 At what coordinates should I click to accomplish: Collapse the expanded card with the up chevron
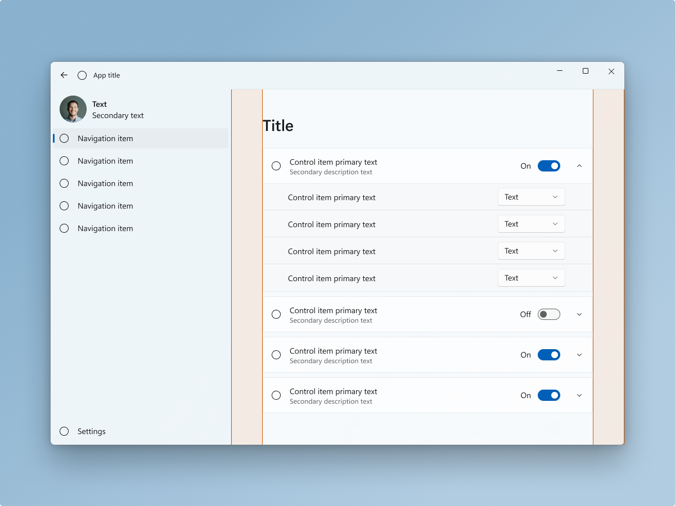579,166
